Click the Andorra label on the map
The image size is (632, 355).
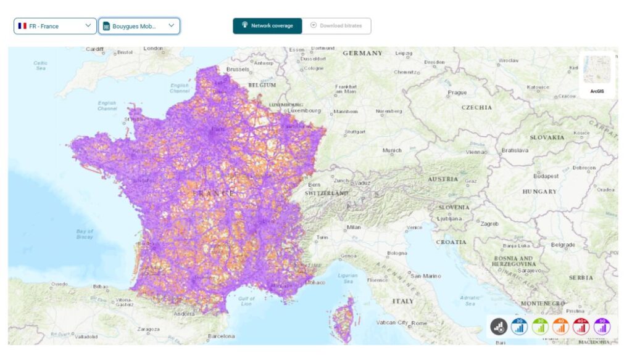click(184, 314)
